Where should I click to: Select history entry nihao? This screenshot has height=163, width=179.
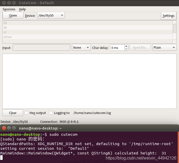point(88,37)
